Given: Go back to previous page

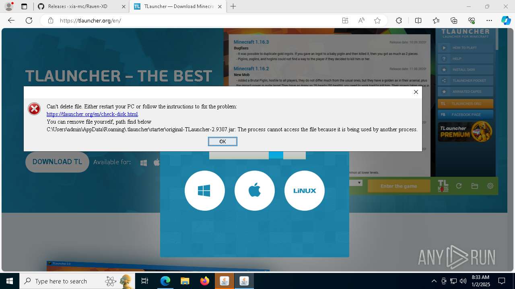Looking at the screenshot, I should click(11, 20).
